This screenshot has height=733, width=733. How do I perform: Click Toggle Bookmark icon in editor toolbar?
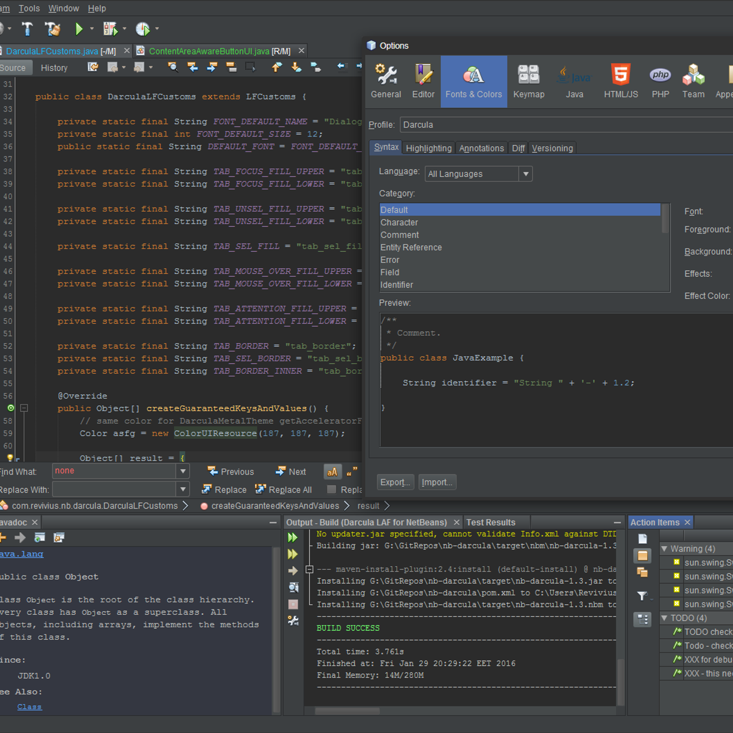316,67
